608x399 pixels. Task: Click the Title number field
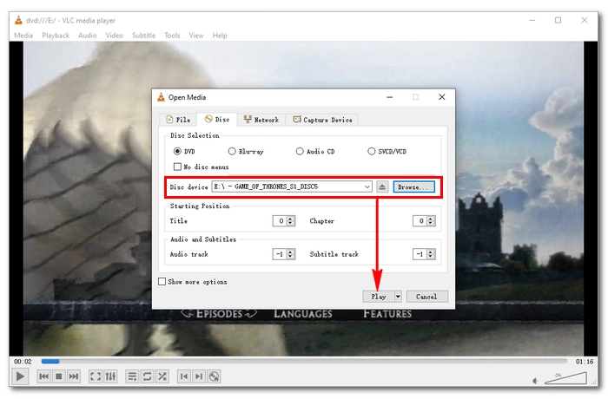[280, 221]
